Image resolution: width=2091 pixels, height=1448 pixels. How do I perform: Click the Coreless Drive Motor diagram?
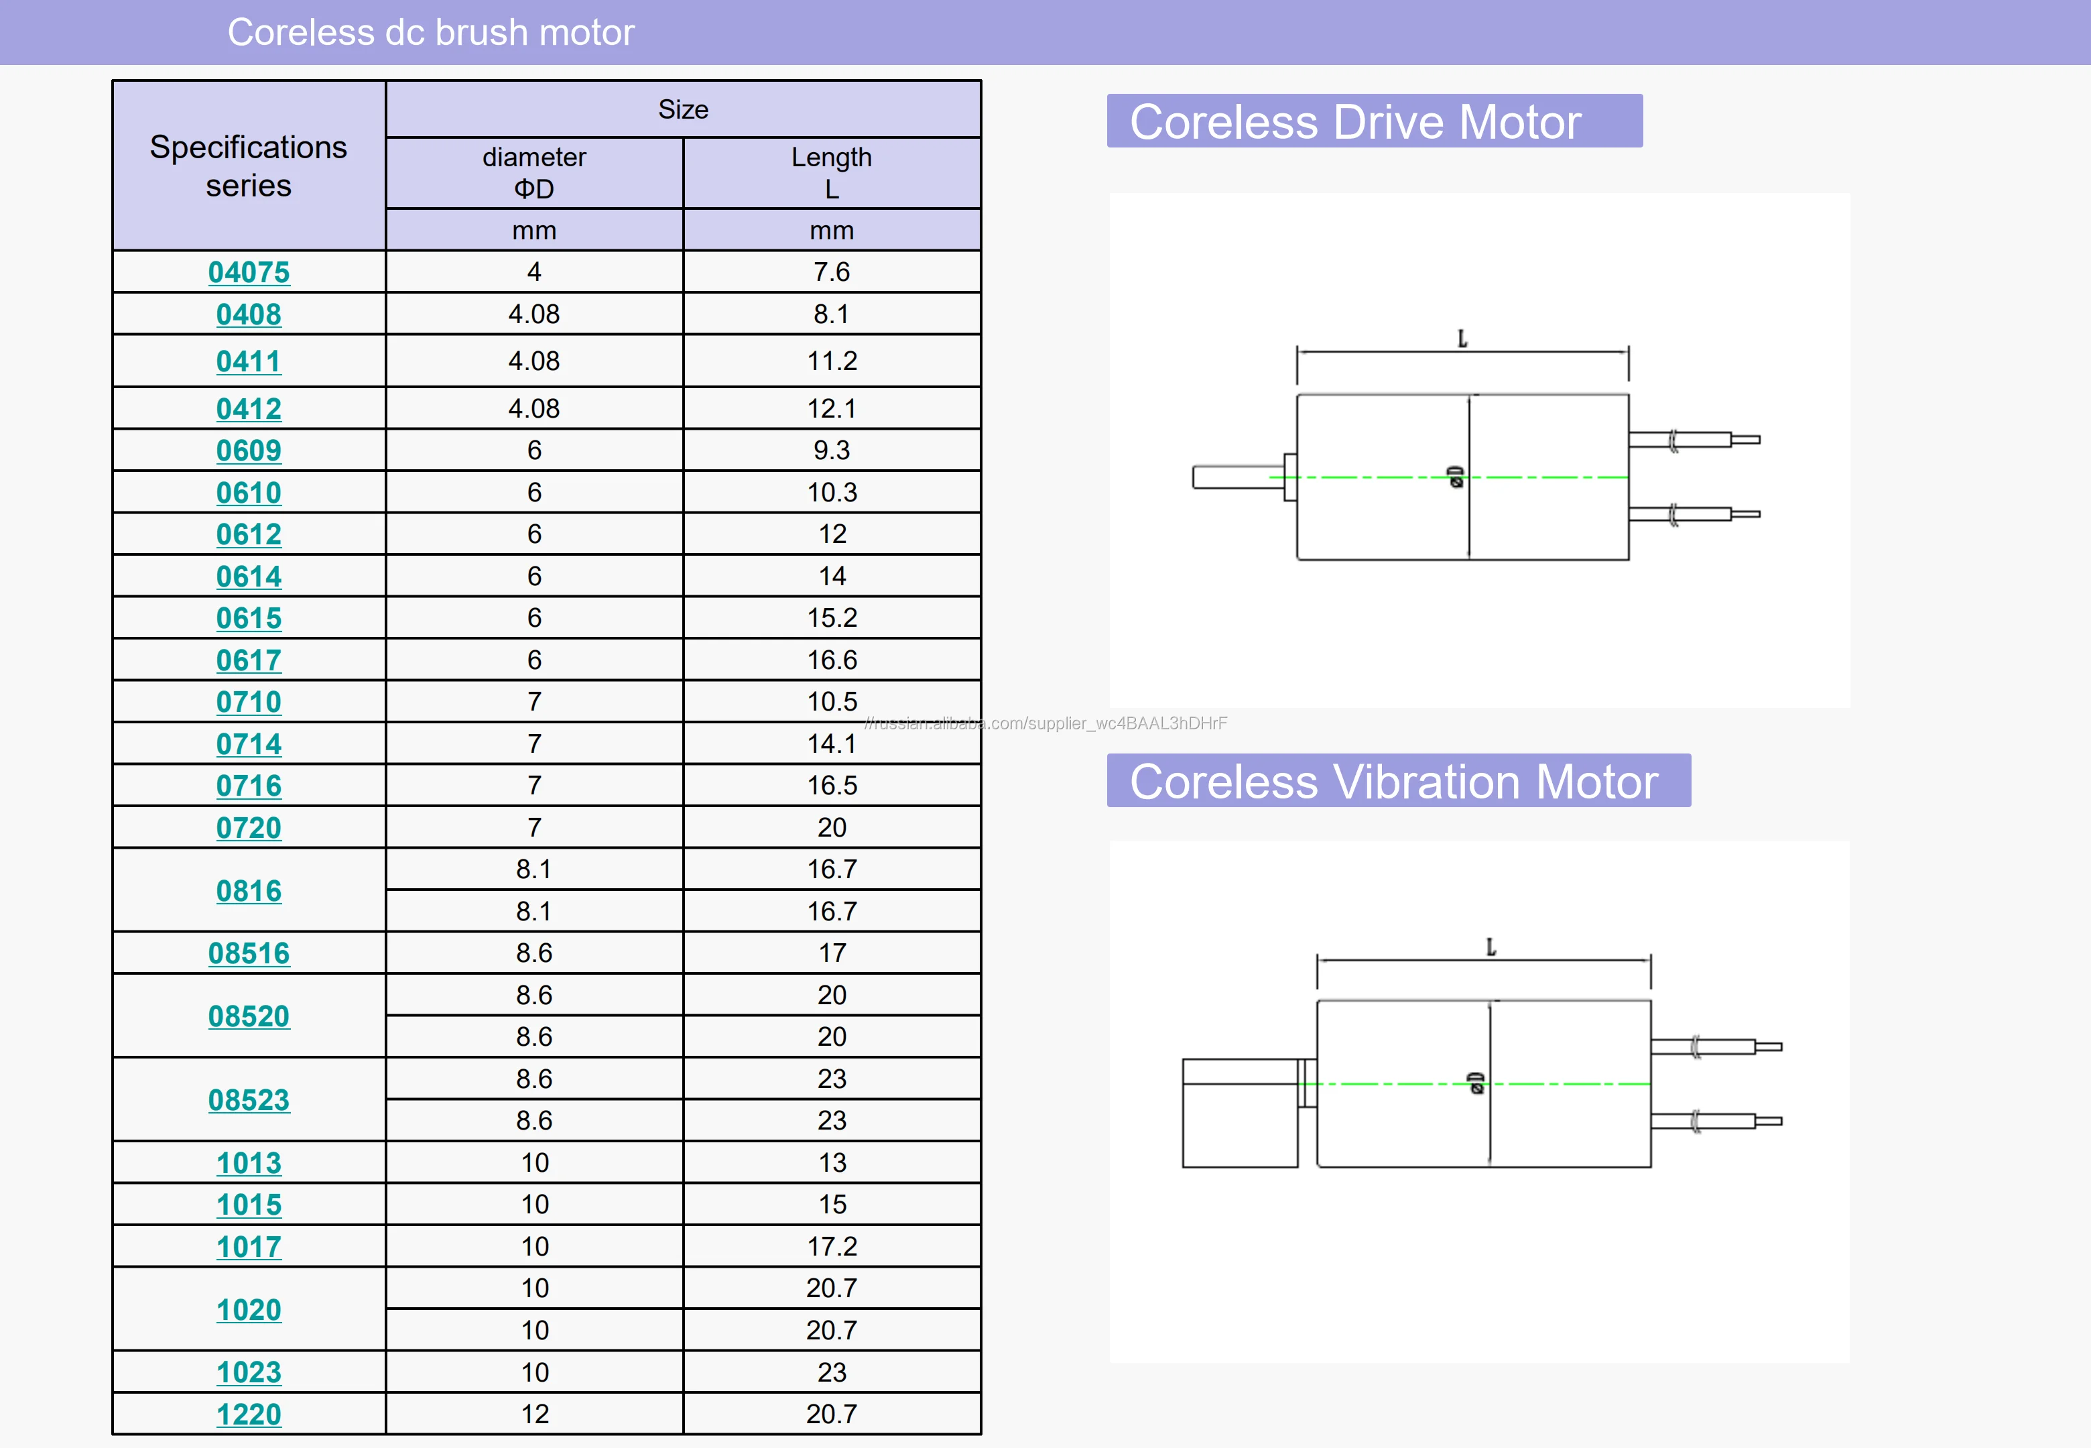(1478, 451)
